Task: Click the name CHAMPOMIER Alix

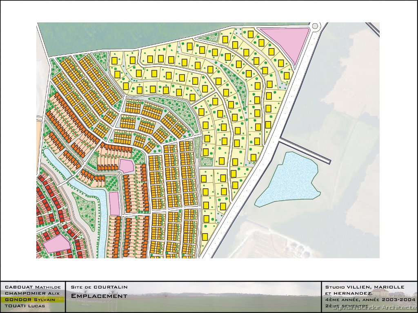Action: 32,293
